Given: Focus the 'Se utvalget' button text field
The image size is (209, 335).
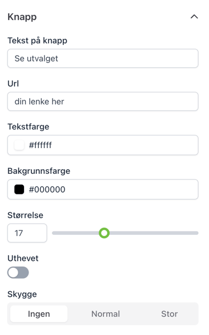Looking at the screenshot, I should pyautogui.click(x=103, y=58).
